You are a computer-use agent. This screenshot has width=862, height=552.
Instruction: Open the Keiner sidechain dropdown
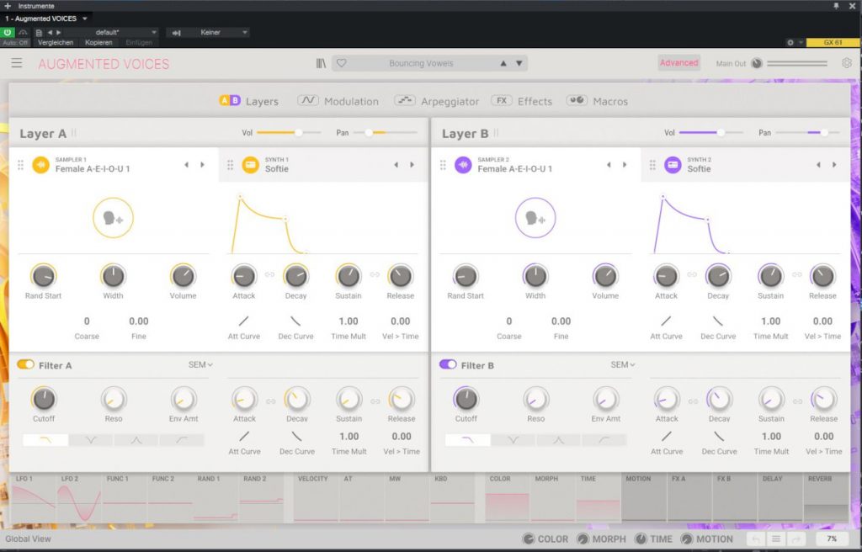coord(215,33)
